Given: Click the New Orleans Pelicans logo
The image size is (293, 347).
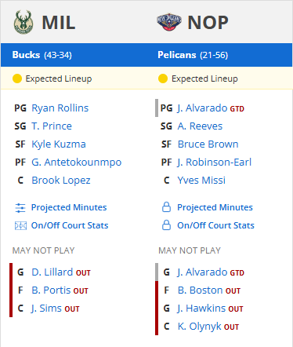Looking at the screenshot, I should pos(169,22).
